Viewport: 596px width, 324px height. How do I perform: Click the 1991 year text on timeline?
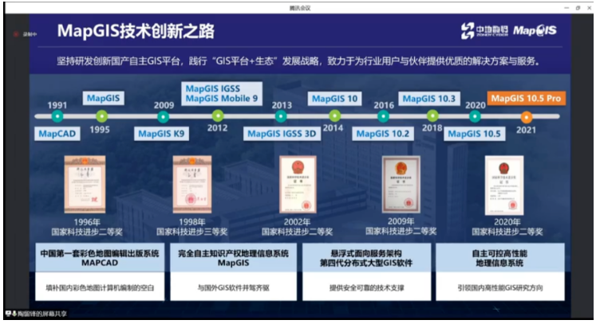point(57,105)
